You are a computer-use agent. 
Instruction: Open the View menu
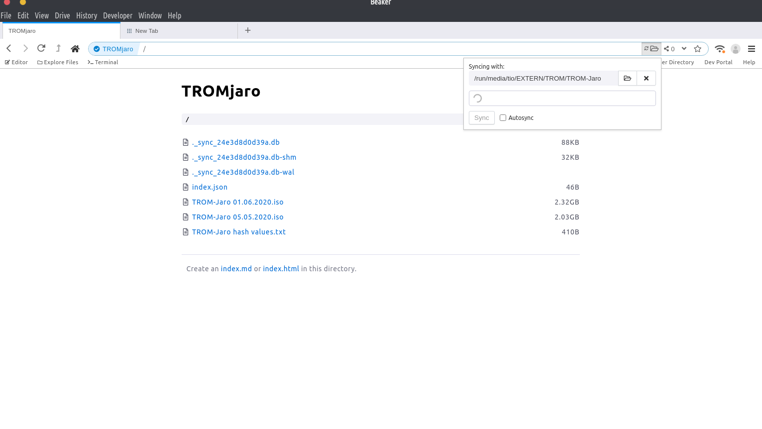click(x=42, y=15)
